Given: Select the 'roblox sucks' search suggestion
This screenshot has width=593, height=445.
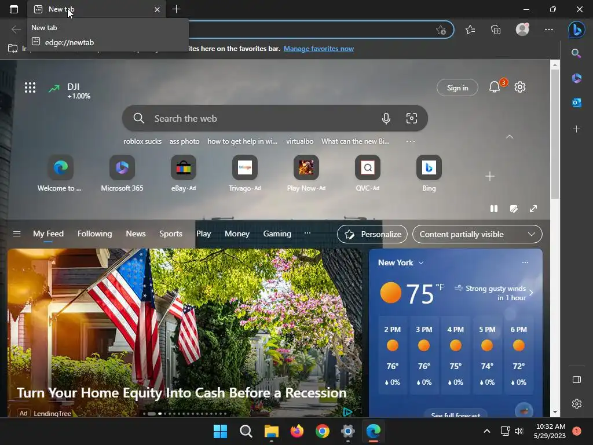Looking at the screenshot, I should coord(142,141).
